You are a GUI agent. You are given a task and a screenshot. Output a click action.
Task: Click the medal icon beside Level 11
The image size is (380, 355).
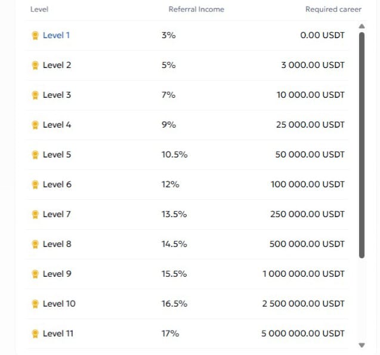point(35,334)
